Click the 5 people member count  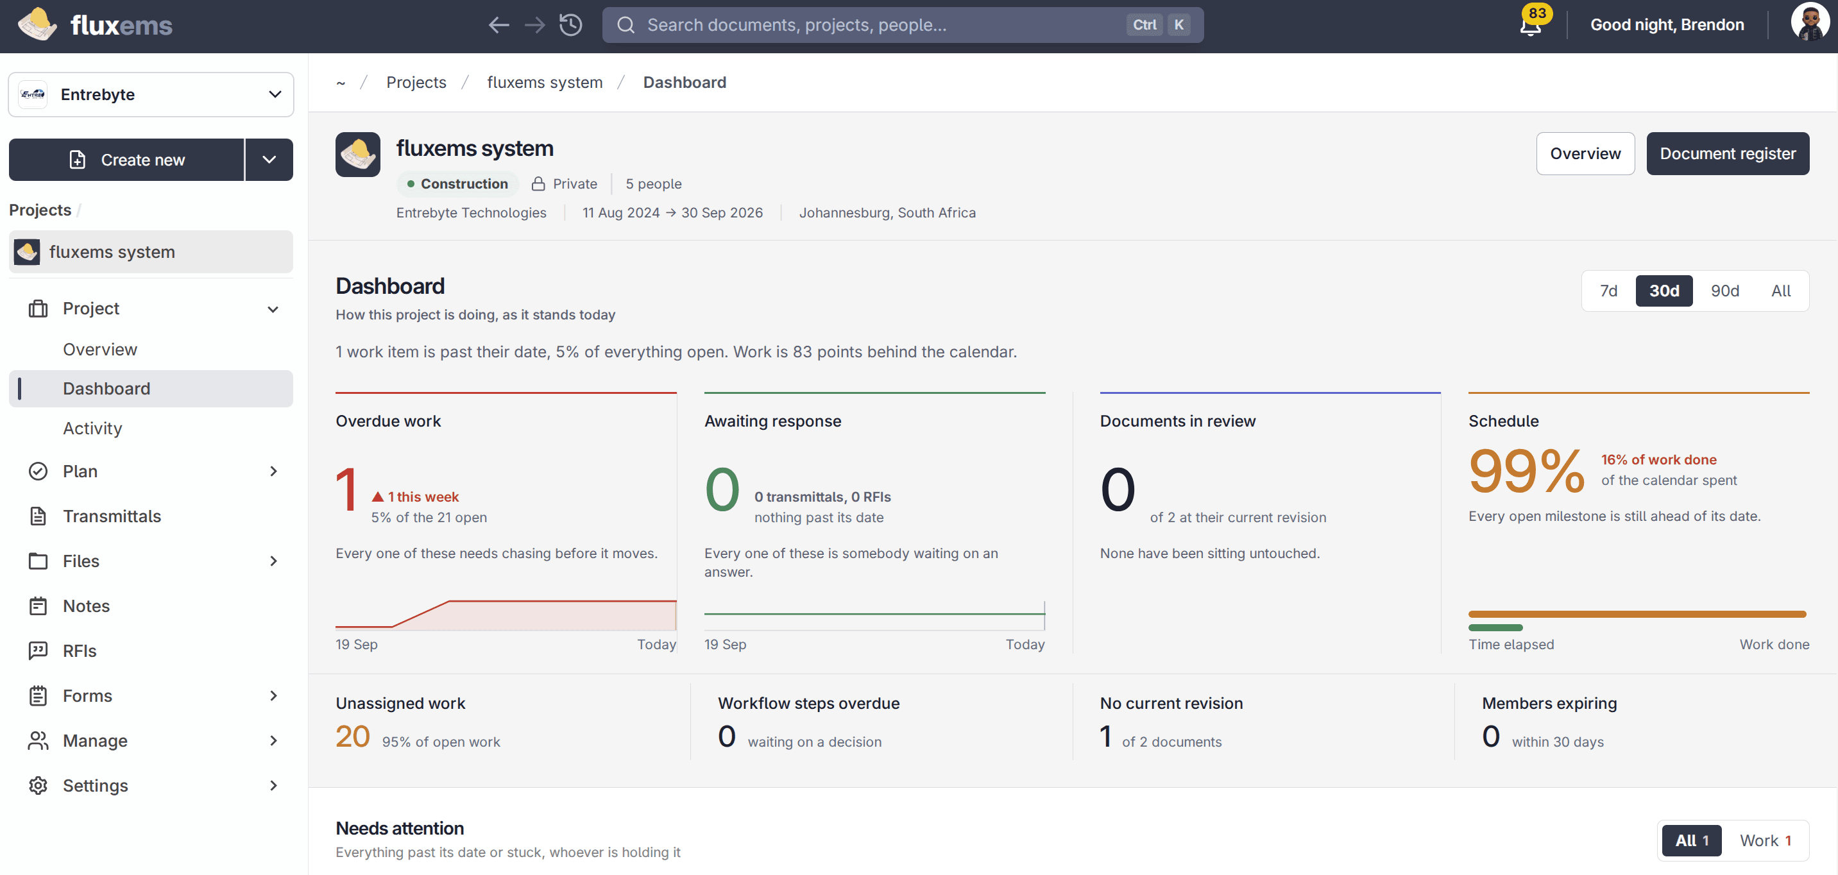pos(653,183)
